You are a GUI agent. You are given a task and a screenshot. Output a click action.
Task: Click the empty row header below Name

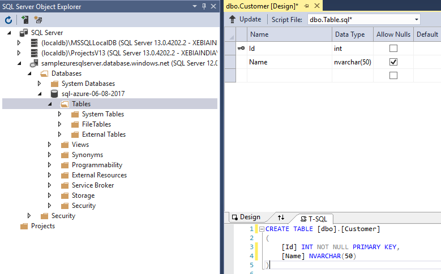tap(230, 75)
